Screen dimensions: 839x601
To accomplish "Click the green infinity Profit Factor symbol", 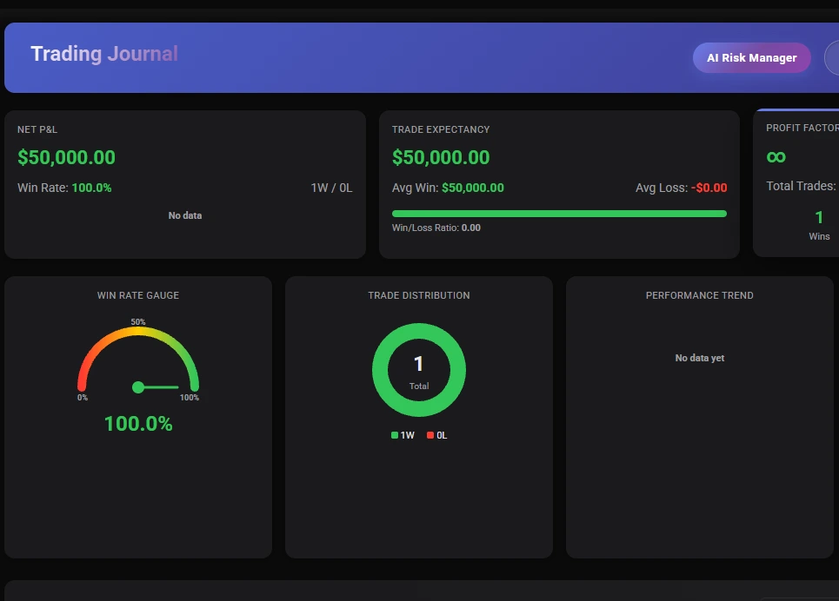I will tap(776, 156).
